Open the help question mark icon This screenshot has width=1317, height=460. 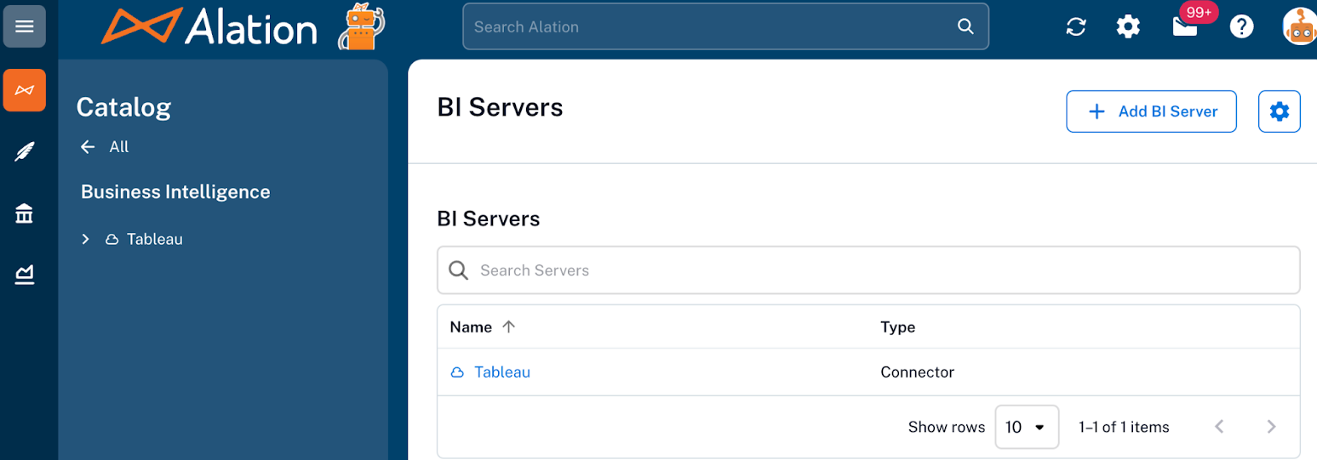(x=1242, y=26)
